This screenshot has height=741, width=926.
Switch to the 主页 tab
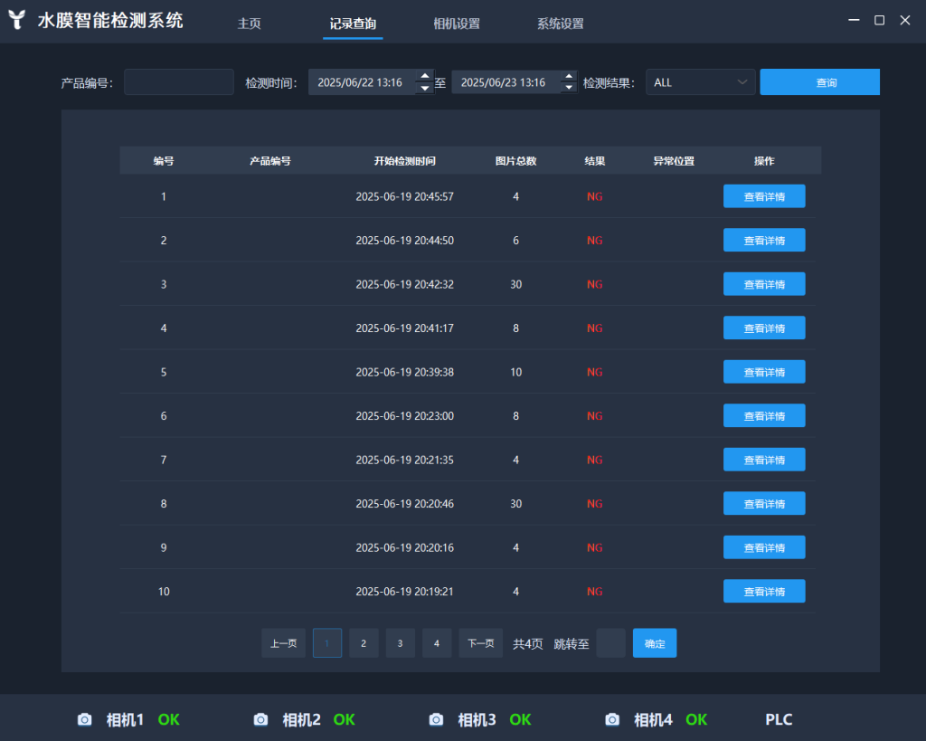coord(250,24)
